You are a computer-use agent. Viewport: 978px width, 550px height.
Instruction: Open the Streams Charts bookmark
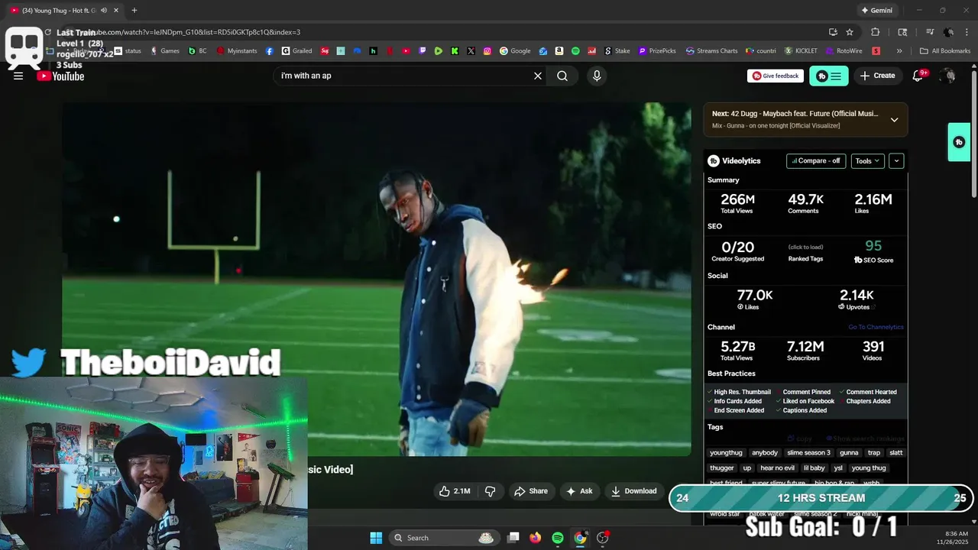[x=712, y=51]
